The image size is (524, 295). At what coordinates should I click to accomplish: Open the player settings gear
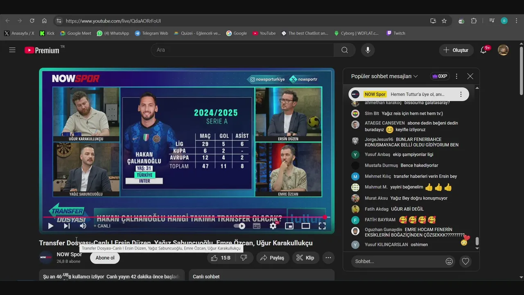(x=273, y=226)
